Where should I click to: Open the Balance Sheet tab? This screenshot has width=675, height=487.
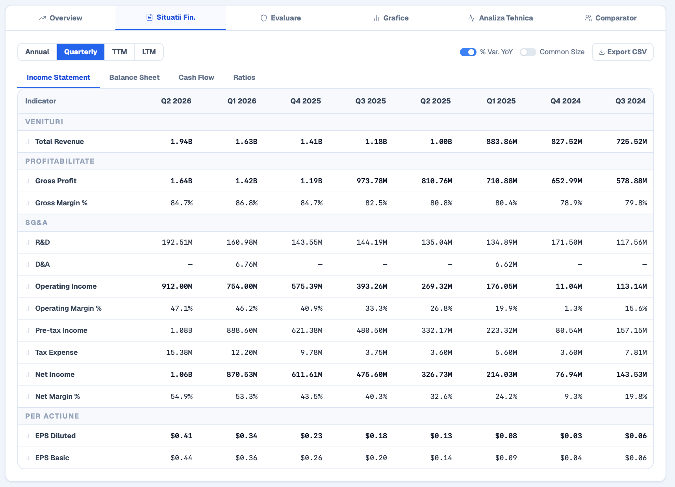pyautogui.click(x=134, y=77)
